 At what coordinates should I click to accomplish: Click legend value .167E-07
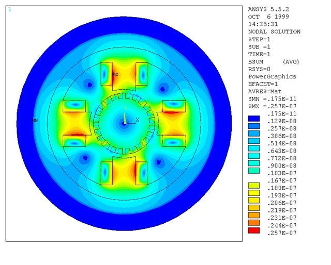point(282,180)
